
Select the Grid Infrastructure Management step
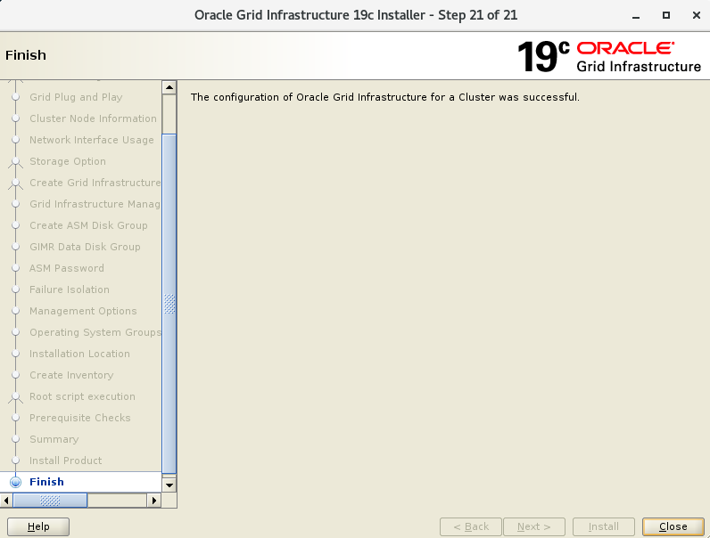pyautogui.click(x=95, y=204)
